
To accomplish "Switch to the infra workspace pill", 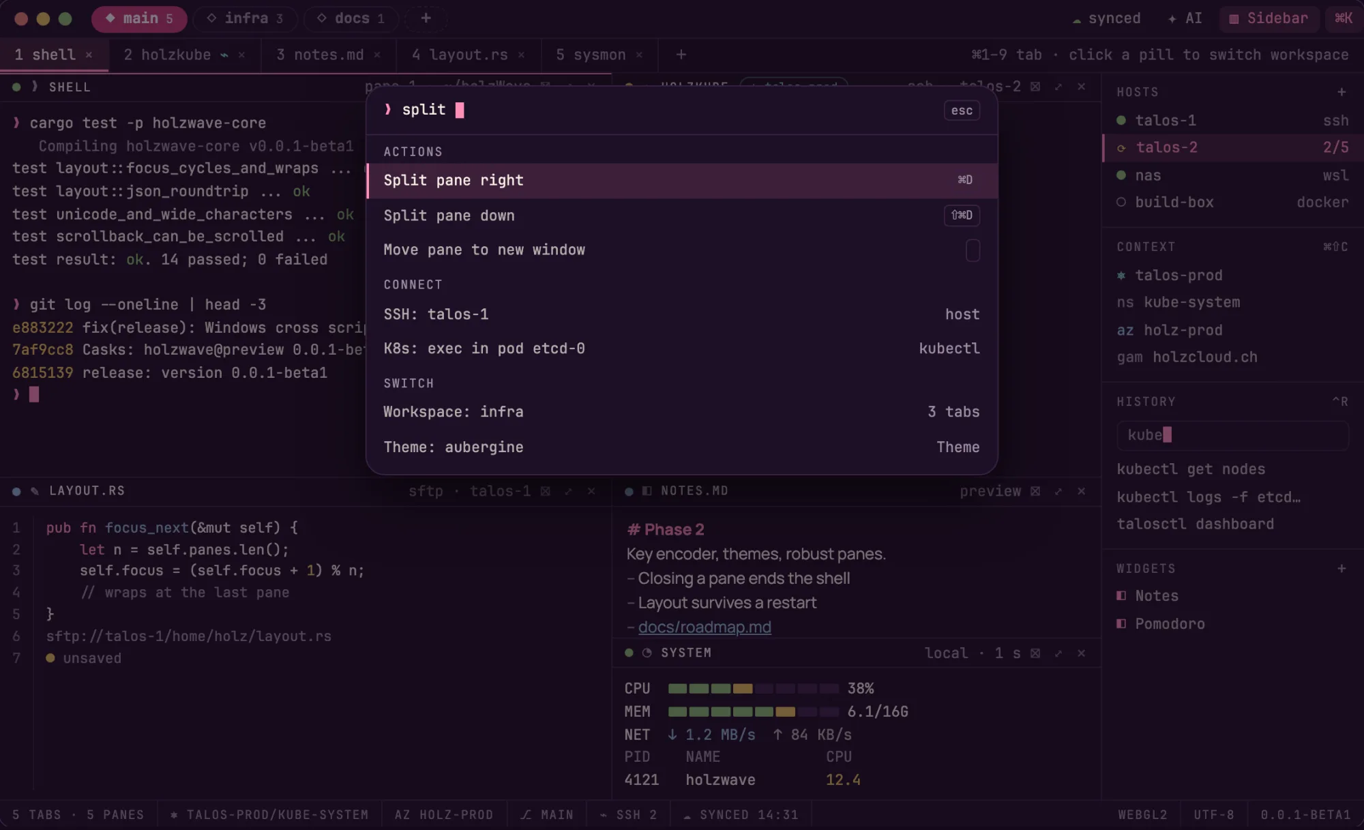I will (246, 18).
